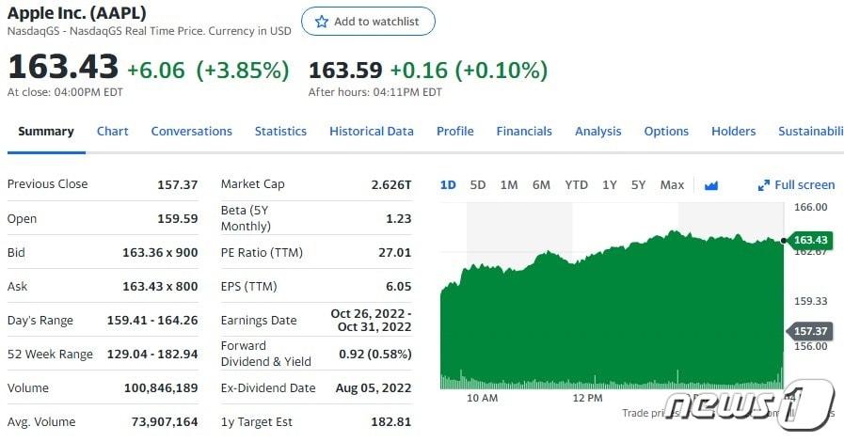Open the Statistics tab
This screenshot has height=442, width=844.
(280, 132)
